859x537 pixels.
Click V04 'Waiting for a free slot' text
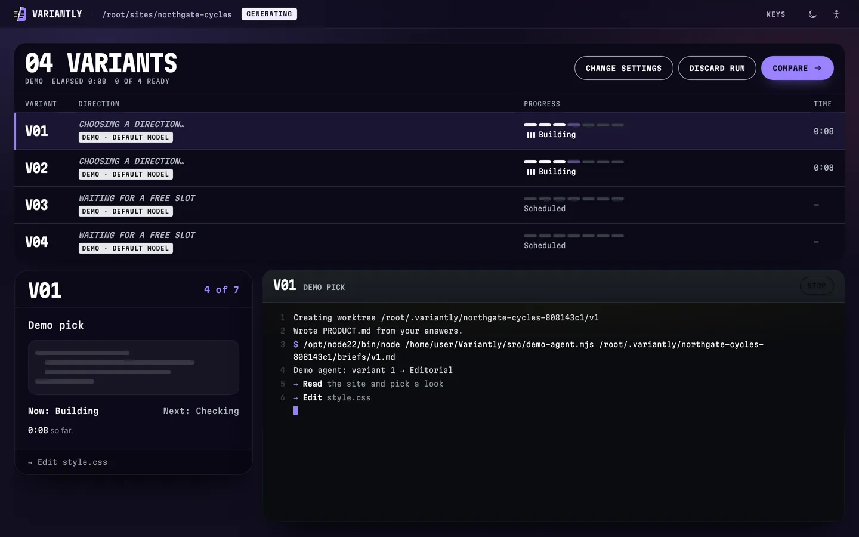point(137,235)
